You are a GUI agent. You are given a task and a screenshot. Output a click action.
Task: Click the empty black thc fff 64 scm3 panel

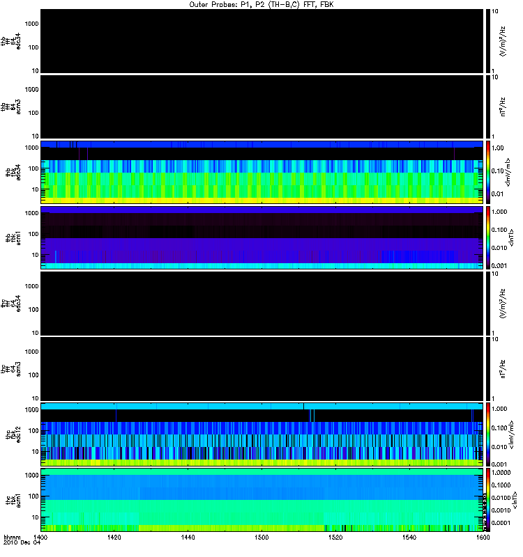click(262, 369)
